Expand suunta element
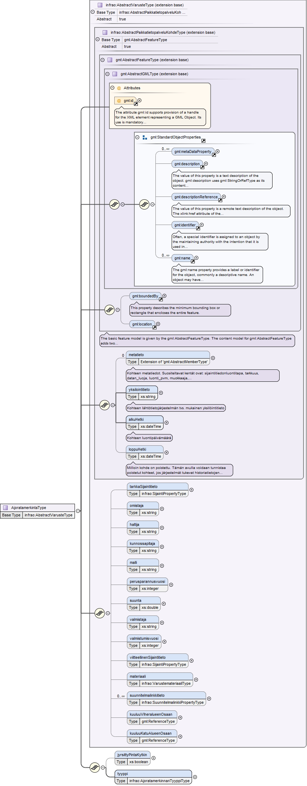The image size is (307, 786). (x=164, y=604)
